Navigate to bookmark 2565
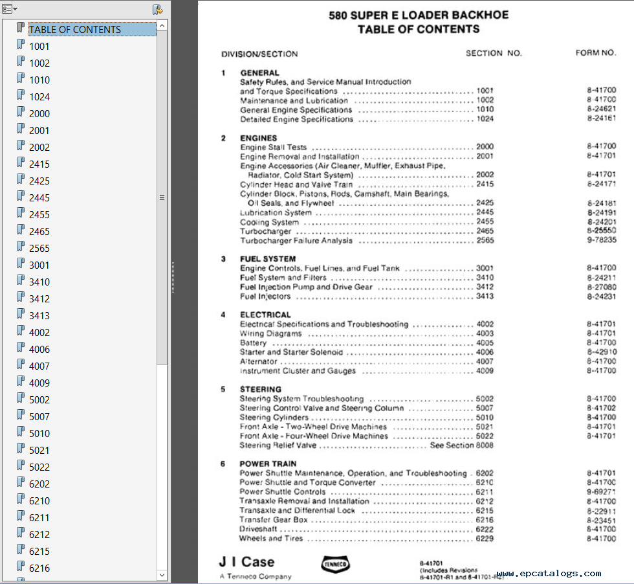This screenshot has height=584, width=634. [x=39, y=248]
